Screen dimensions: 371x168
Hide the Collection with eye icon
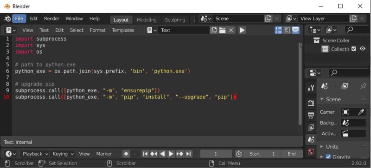point(363,49)
